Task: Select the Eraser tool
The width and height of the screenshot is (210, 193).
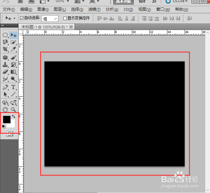Action: coord(5,72)
